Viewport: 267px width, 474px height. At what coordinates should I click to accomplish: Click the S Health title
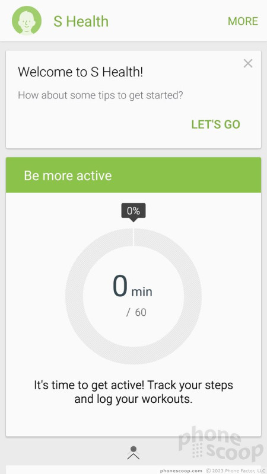coord(81,21)
